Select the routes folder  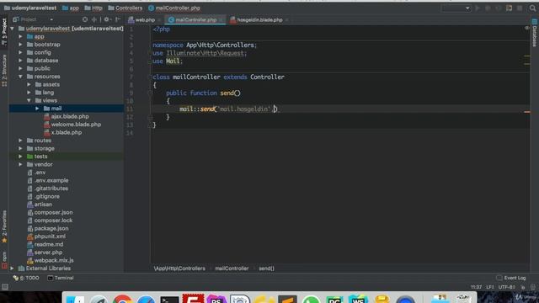point(40,141)
